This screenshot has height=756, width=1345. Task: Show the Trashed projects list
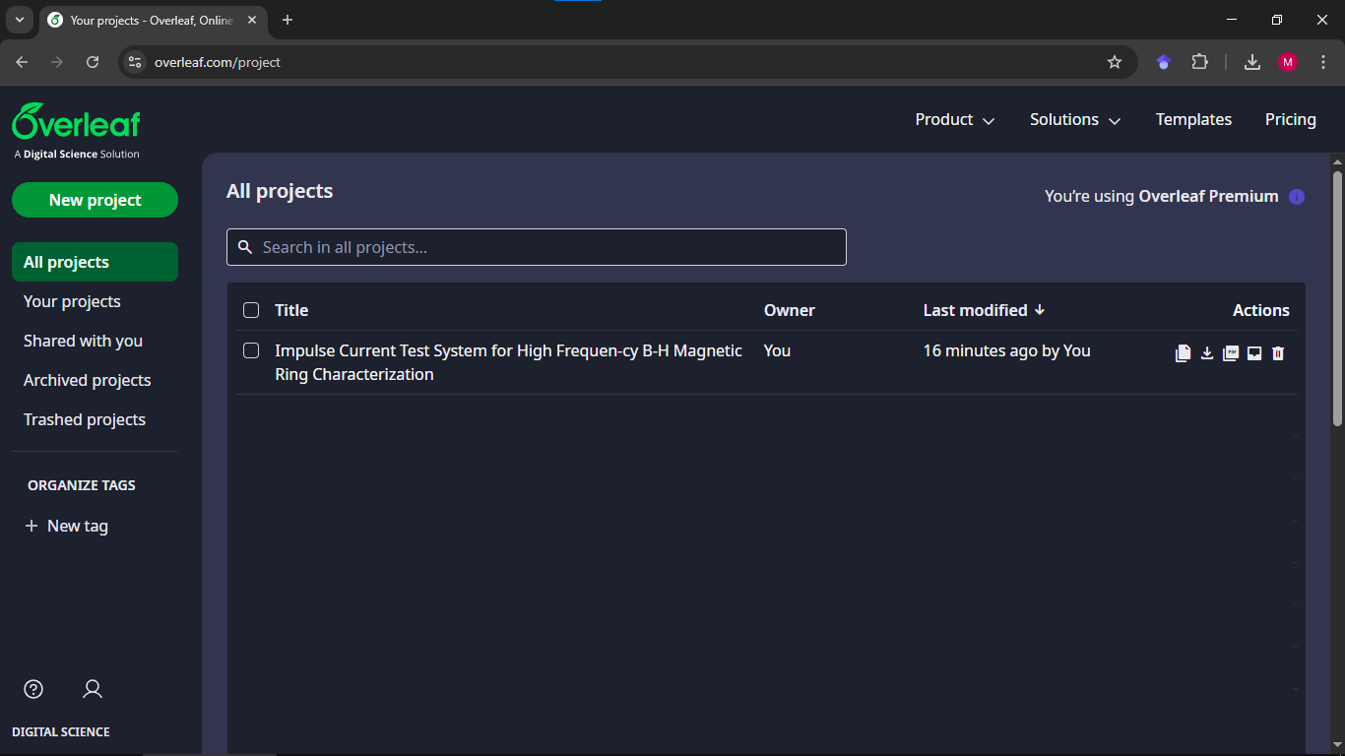click(85, 419)
